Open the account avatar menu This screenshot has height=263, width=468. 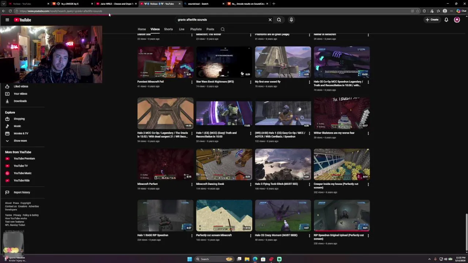pos(457,20)
